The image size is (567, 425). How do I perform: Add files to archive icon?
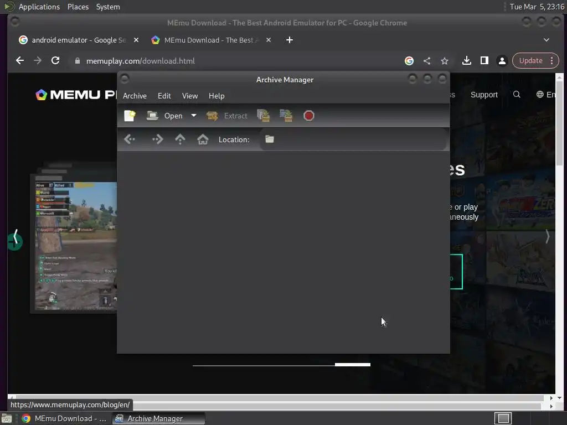click(263, 116)
